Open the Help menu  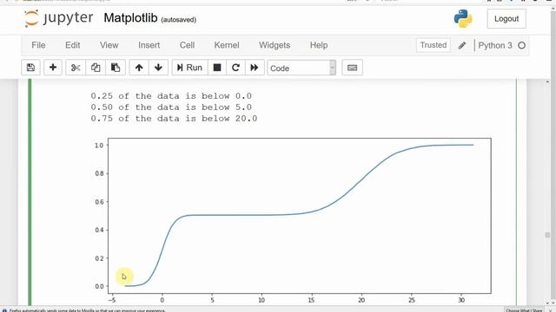tap(319, 45)
